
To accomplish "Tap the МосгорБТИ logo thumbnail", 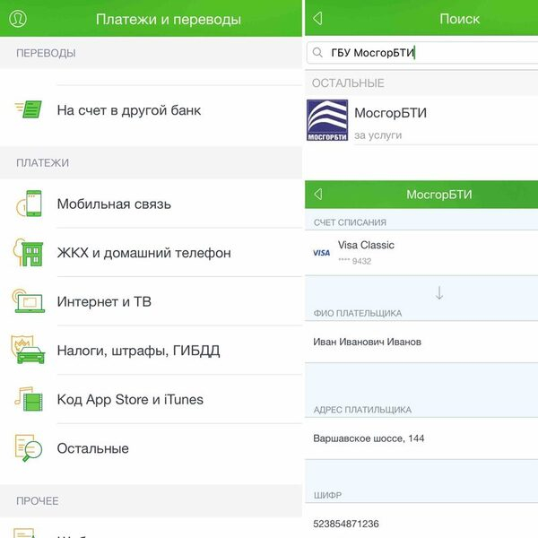I will click(x=327, y=120).
